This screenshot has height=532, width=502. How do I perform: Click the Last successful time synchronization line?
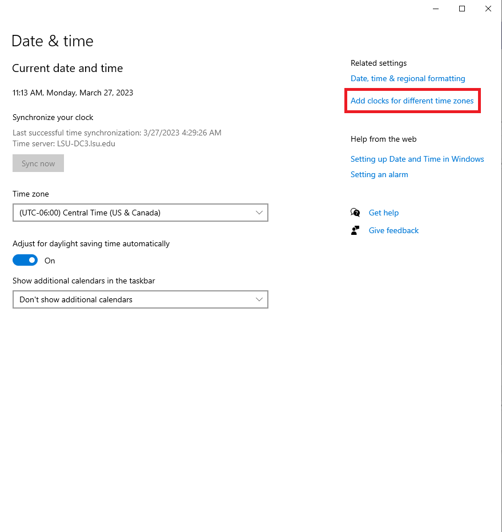click(x=117, y=133)
